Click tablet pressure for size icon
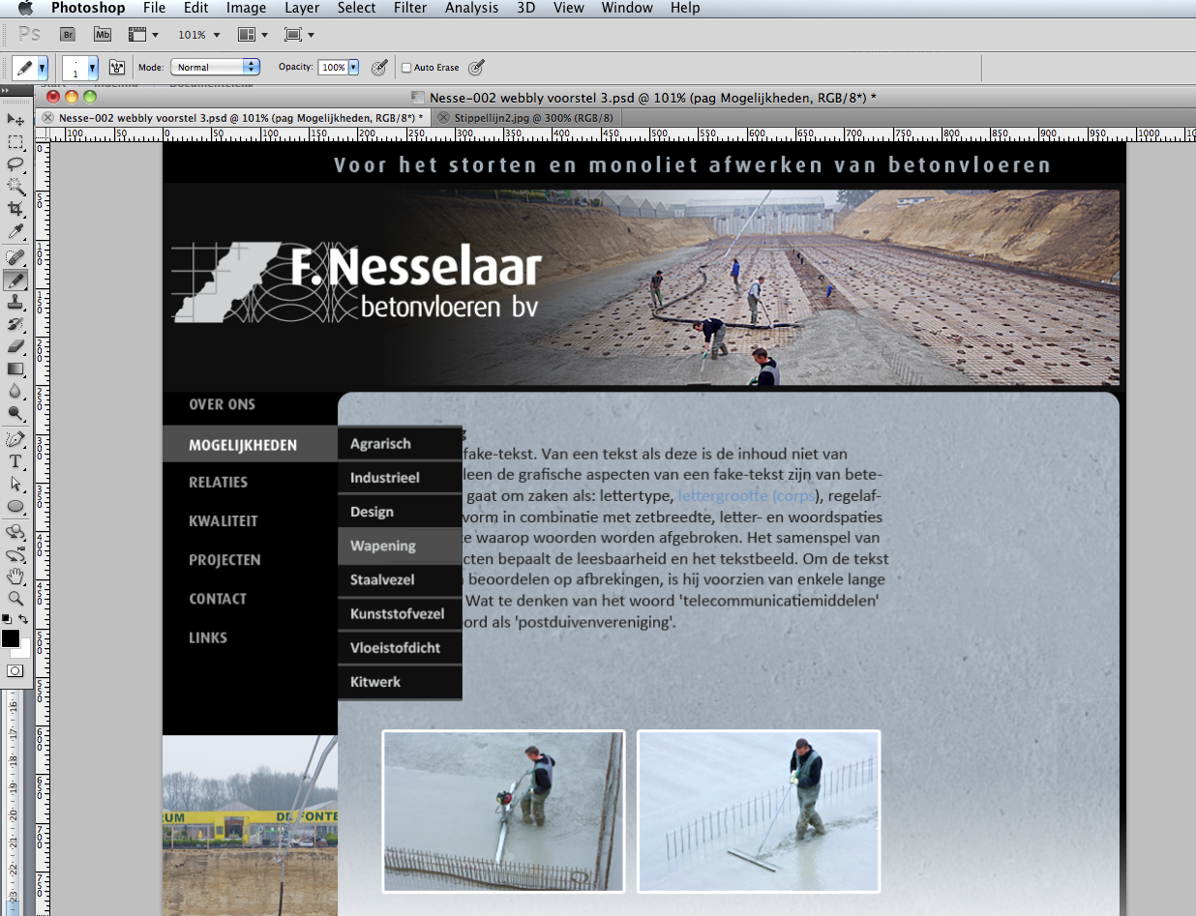This screenshot has width=1196, height=916. tap(476, 68)
